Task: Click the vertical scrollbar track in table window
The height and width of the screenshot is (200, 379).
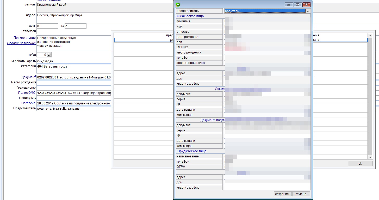Action: point(370,96)
